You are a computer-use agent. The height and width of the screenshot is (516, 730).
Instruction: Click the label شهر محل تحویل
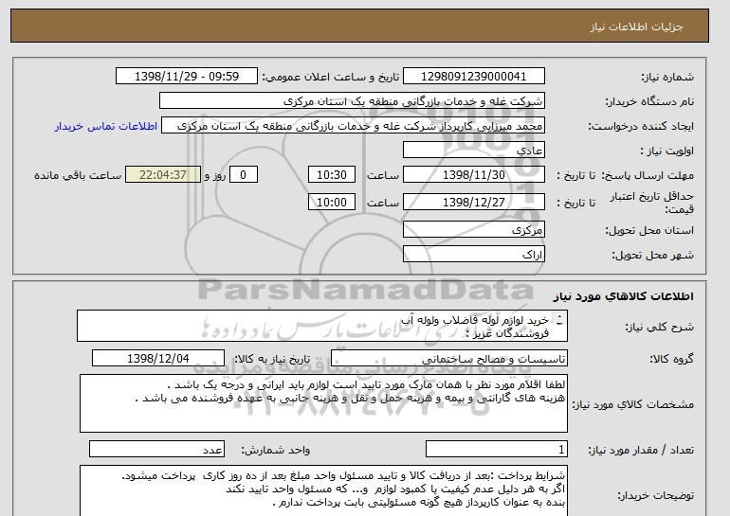652,256
